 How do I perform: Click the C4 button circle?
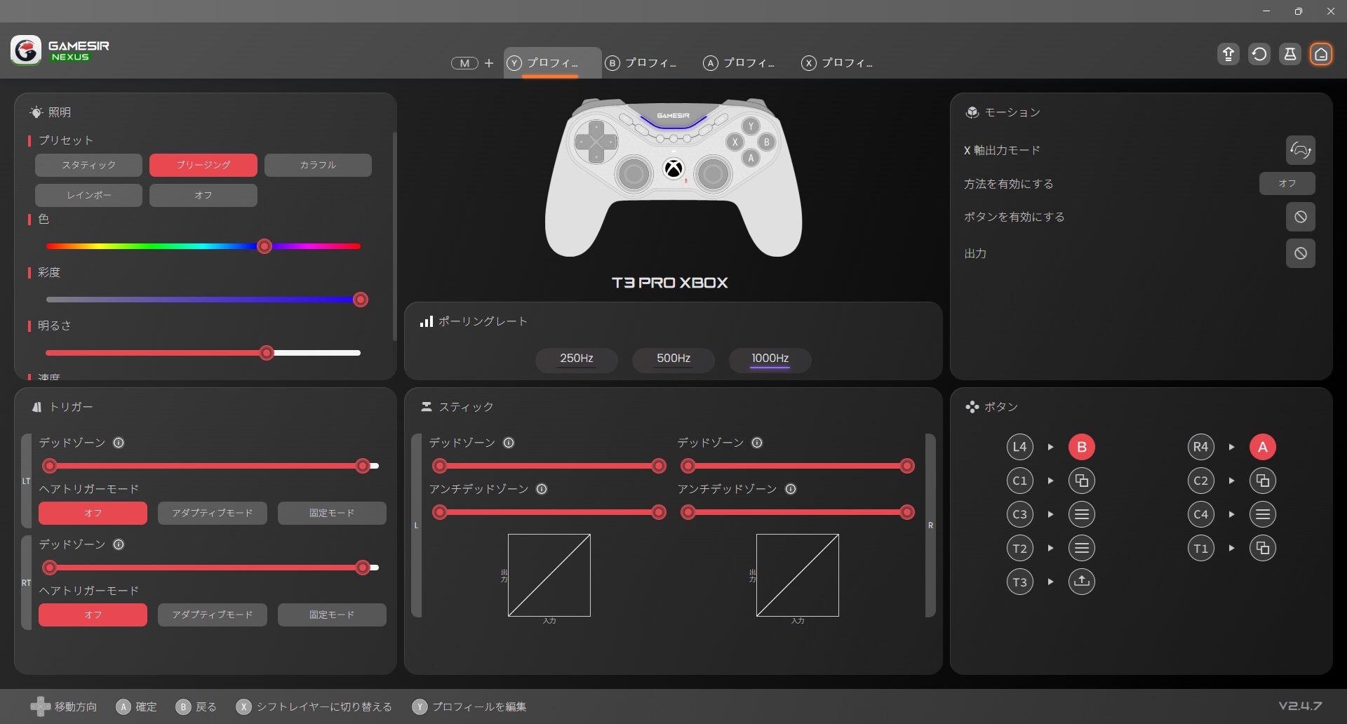click(1201, 514)
